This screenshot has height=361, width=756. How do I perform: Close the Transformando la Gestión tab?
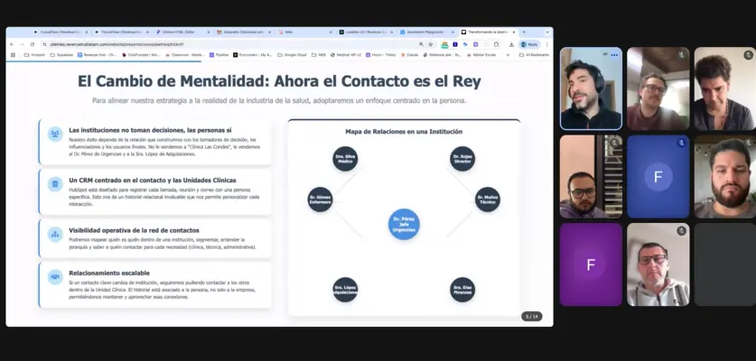[x=514, y=32]
